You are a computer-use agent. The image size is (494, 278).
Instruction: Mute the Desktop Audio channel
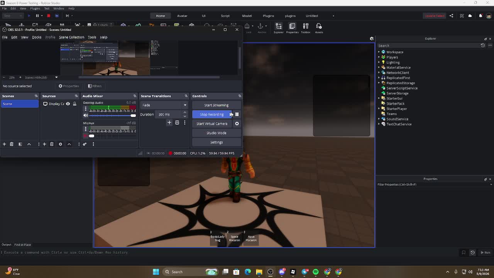click(86, 115)
